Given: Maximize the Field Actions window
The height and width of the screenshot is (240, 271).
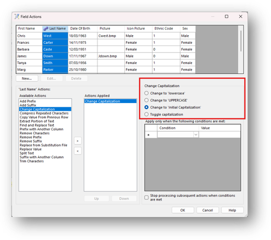Looking at the screenshot, I should point(227,16).
